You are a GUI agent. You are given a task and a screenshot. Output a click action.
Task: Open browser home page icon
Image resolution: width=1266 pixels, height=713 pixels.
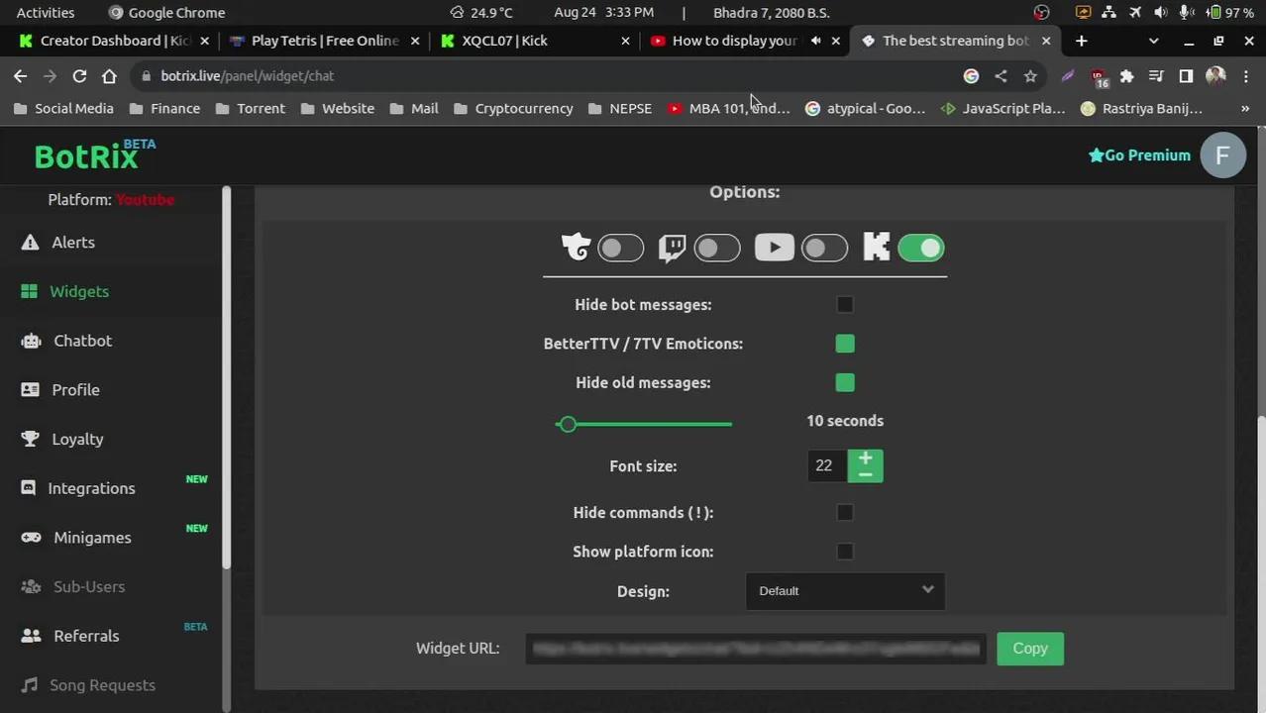pos(109,76)
